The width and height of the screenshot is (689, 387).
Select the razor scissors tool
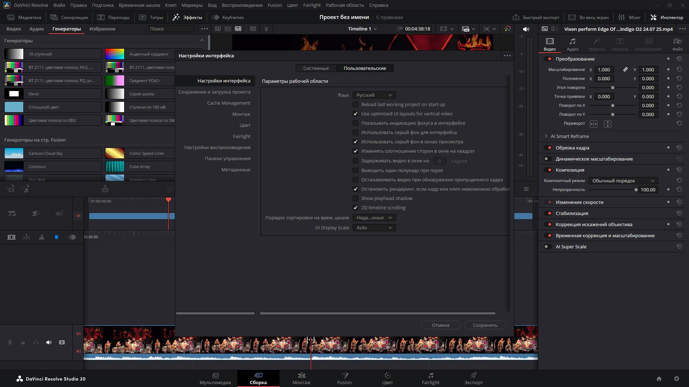[x=42, y=237]
